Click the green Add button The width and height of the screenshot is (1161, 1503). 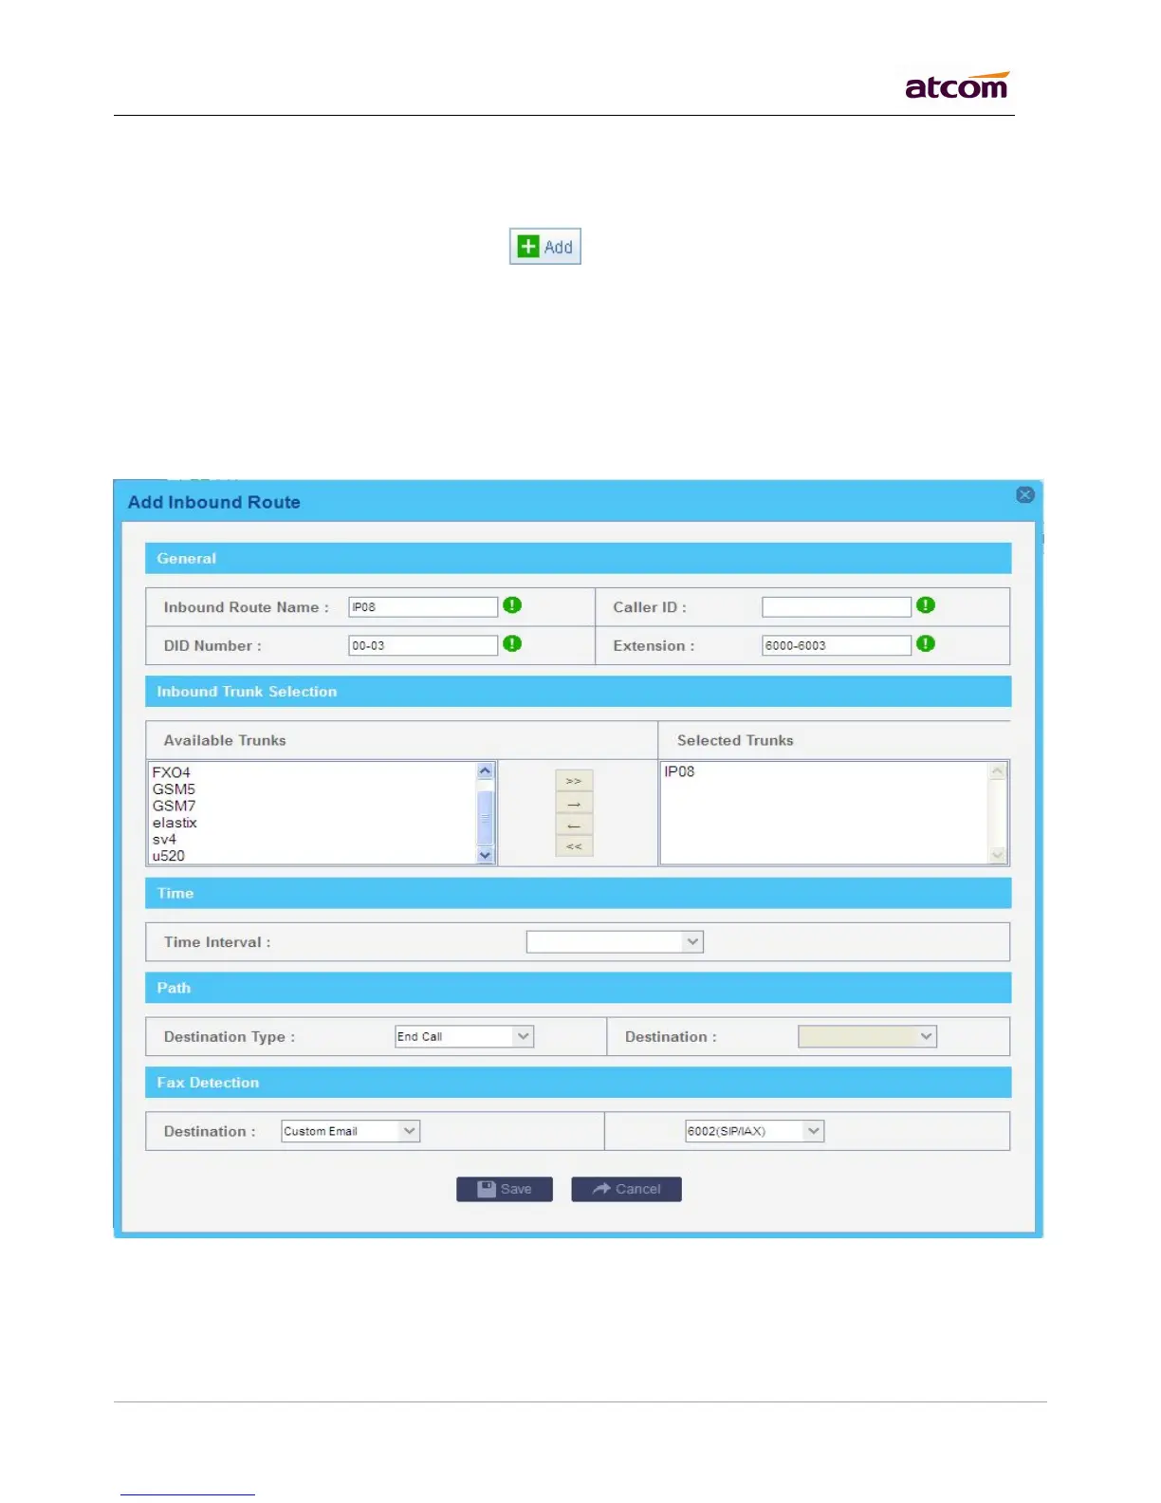click(x=545, y=247)
